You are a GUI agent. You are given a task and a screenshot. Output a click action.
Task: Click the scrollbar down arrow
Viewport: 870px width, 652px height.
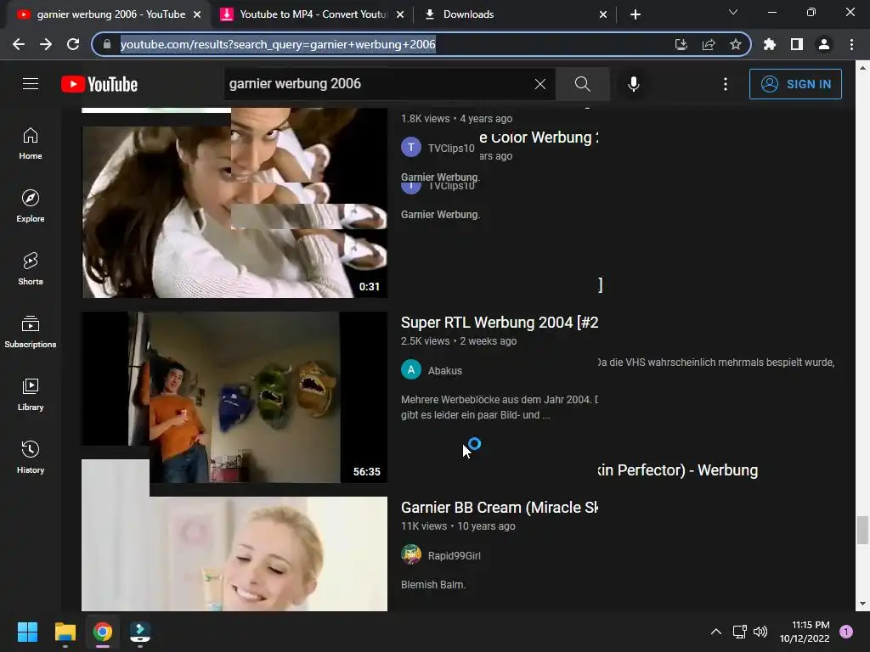(862, 604)
